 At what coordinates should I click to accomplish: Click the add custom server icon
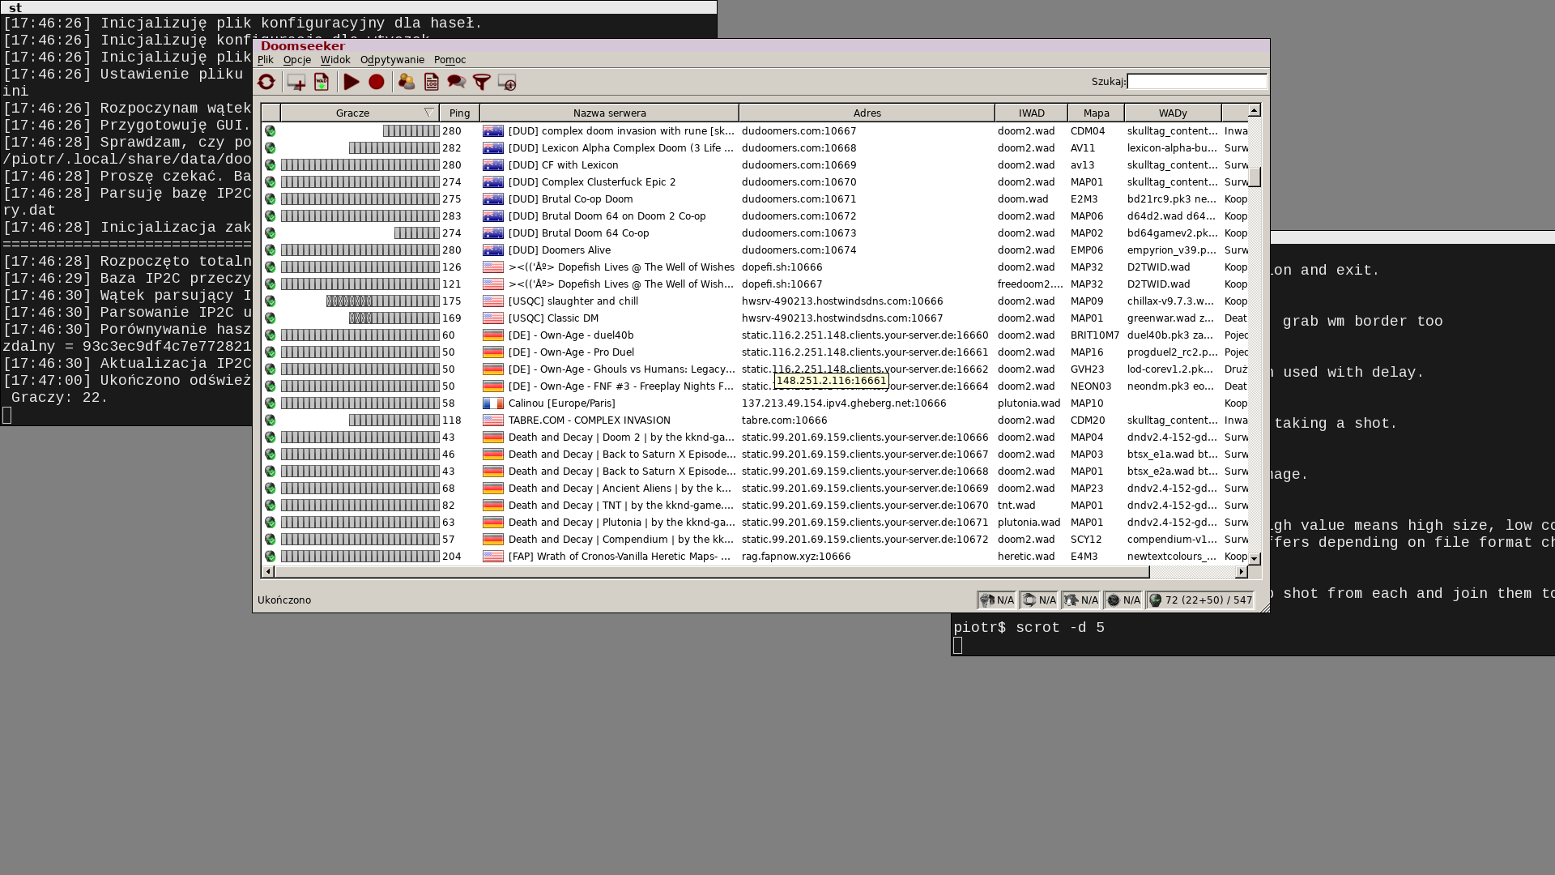(x=296, y=82)
